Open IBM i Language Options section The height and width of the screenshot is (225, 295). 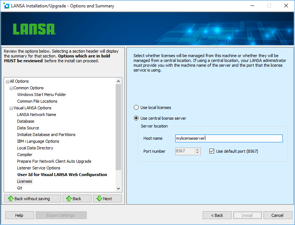point(38,141)
